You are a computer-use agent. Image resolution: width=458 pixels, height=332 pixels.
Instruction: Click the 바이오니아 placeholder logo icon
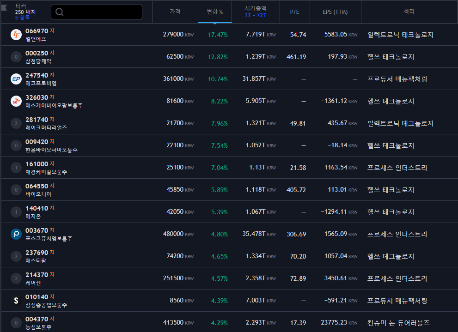[16, 190]
